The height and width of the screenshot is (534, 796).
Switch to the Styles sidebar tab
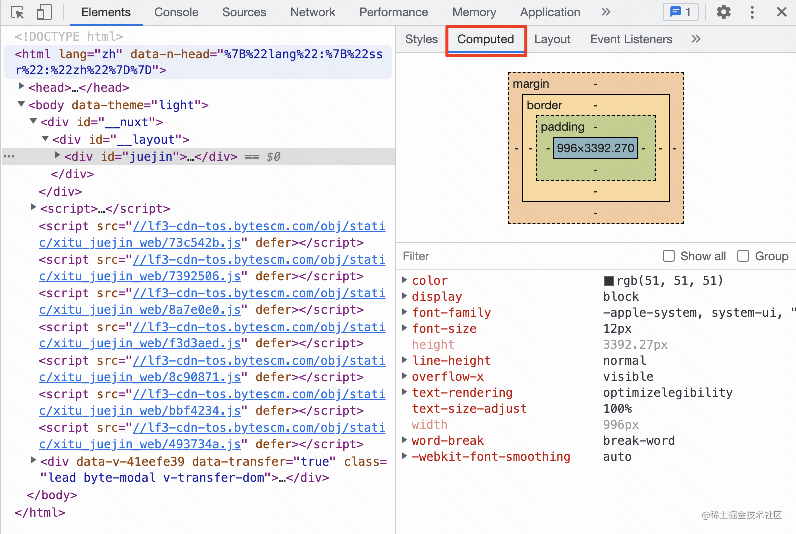pyautogui.click(x=421, y=39)
